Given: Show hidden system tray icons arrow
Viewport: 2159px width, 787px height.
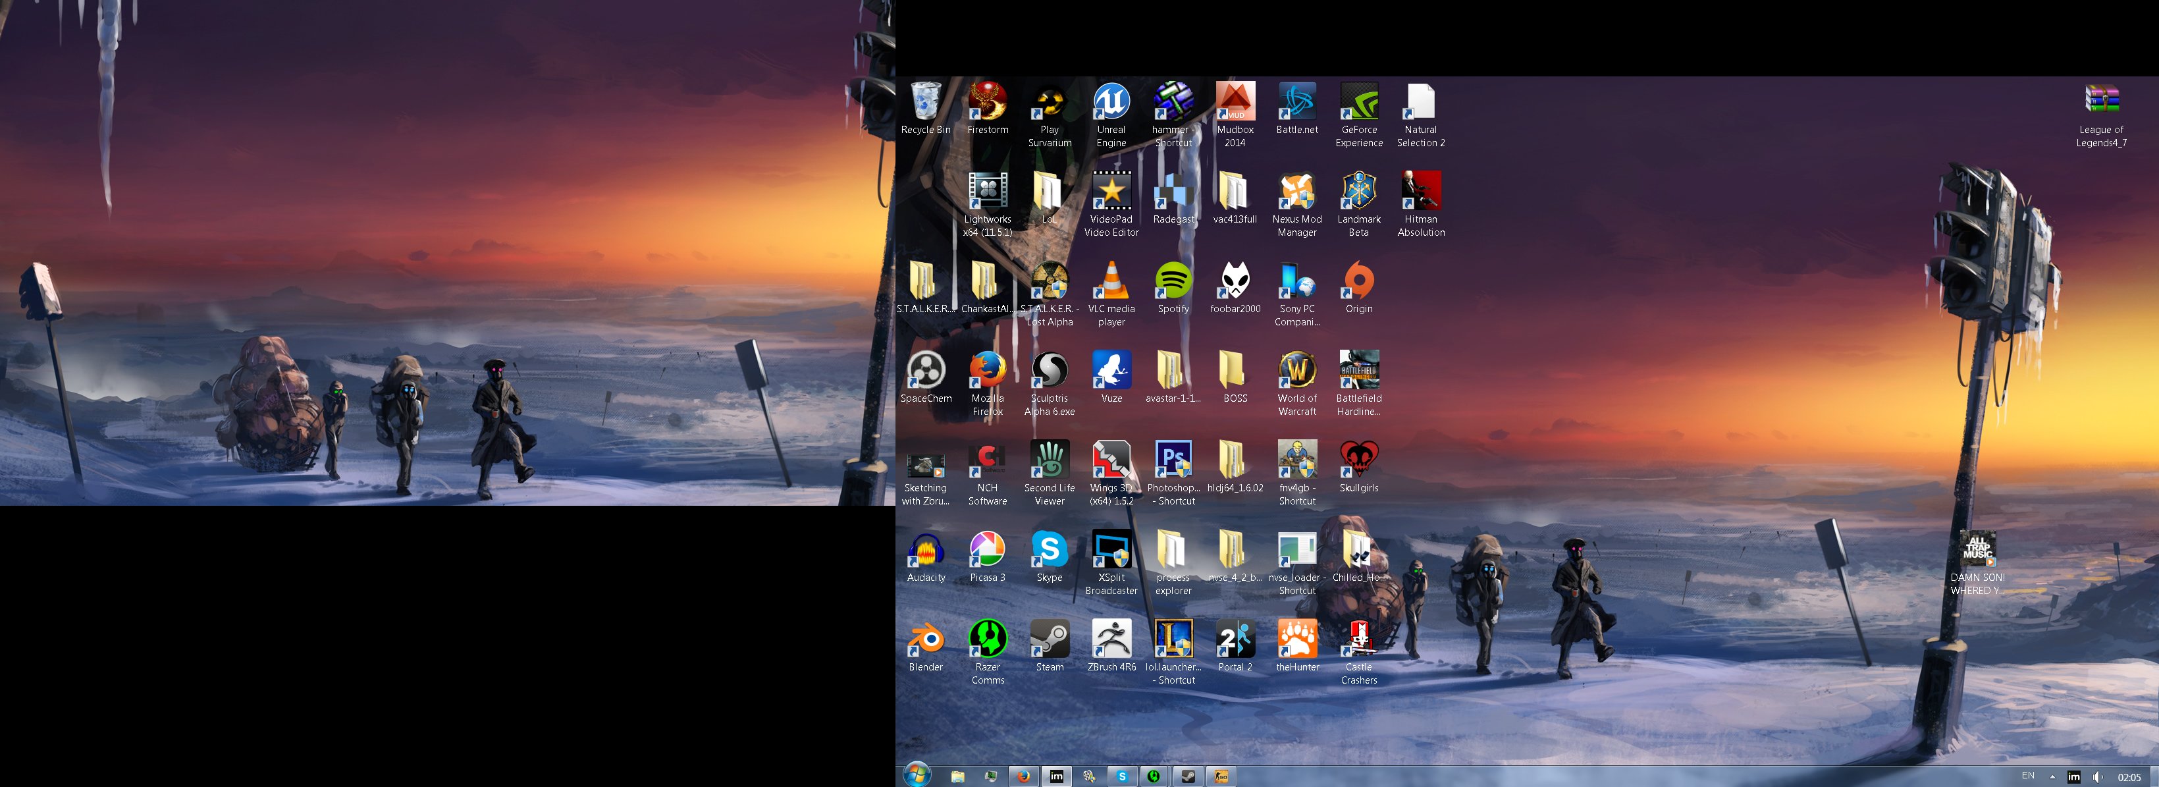Looking at the screenshot, I should tap(2052, 777).
